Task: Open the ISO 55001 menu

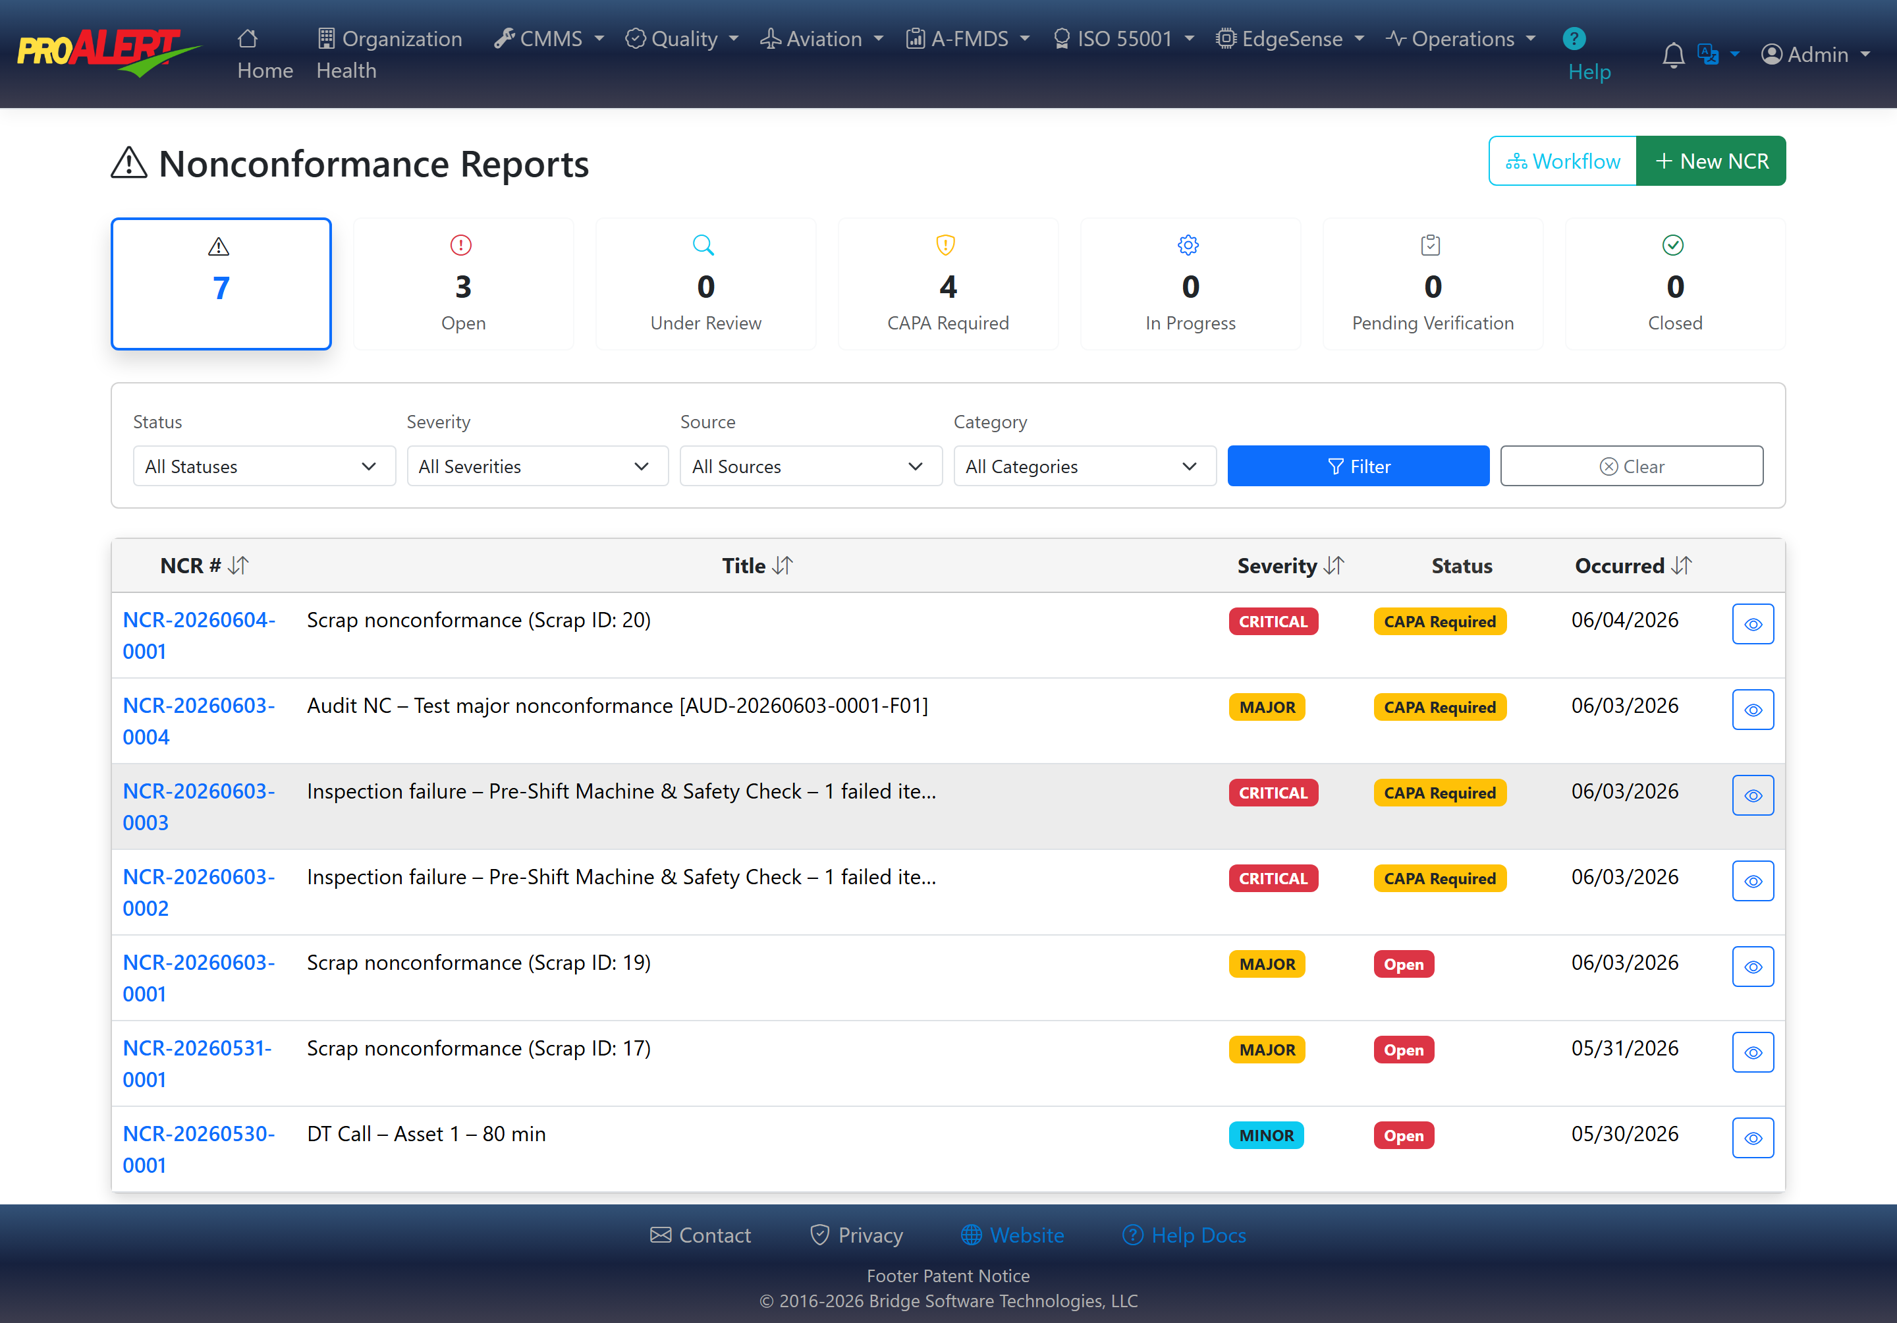Action: coord(1124,38)
